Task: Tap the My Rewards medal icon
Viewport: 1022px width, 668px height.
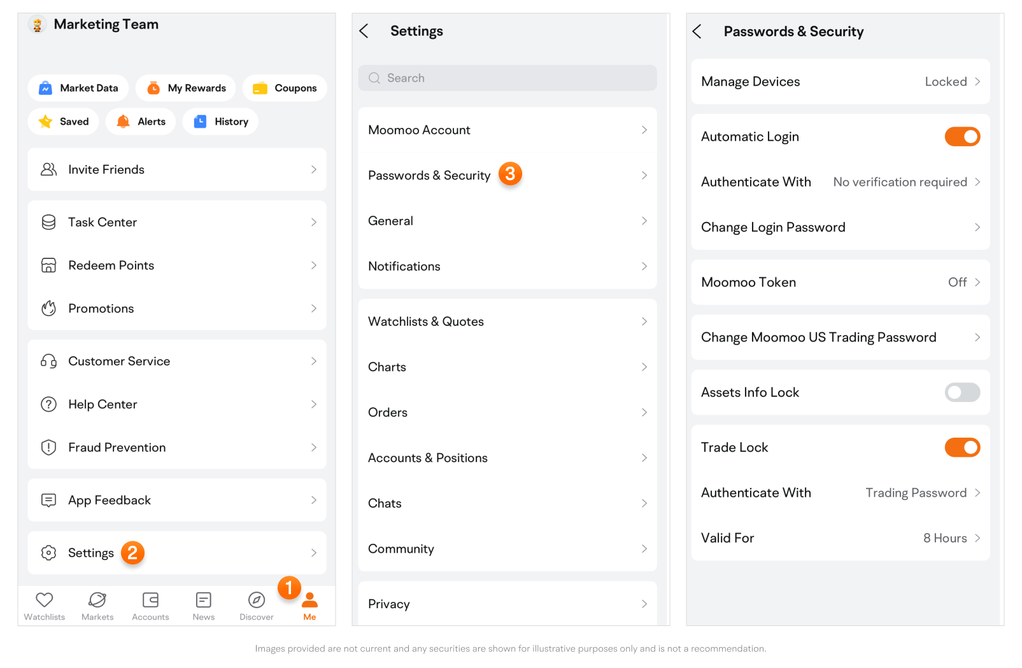Action: [x=153, y=88]
